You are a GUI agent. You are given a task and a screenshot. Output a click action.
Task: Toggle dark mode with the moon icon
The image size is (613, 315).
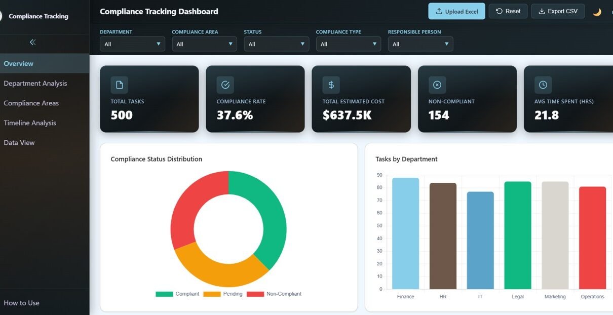597,12
